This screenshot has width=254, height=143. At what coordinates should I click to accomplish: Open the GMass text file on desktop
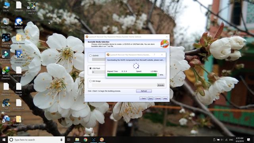tap(19, 7)
